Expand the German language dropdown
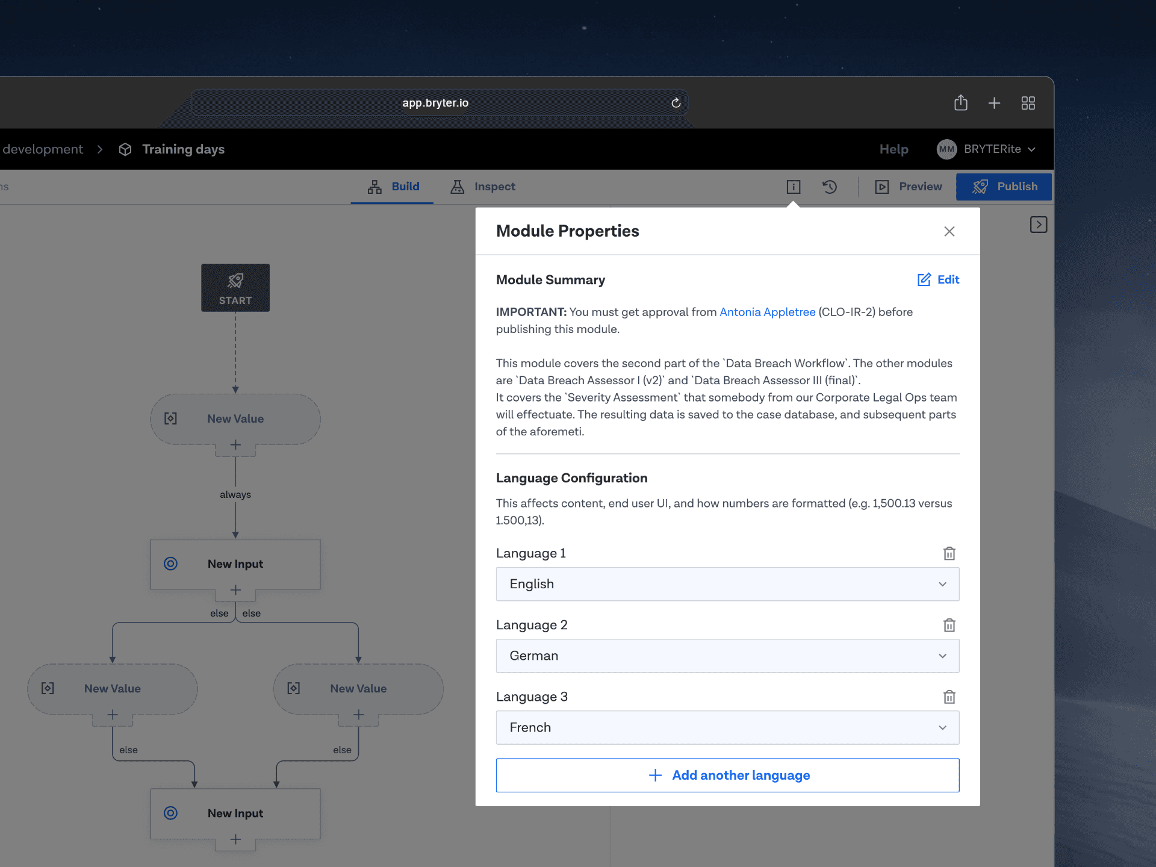 coord(727,656)
